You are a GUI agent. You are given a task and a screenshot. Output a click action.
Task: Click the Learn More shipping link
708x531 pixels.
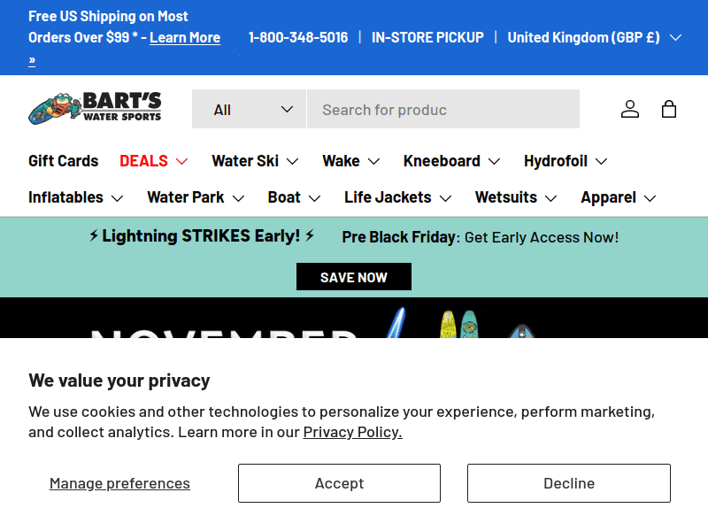pos(184,37)
